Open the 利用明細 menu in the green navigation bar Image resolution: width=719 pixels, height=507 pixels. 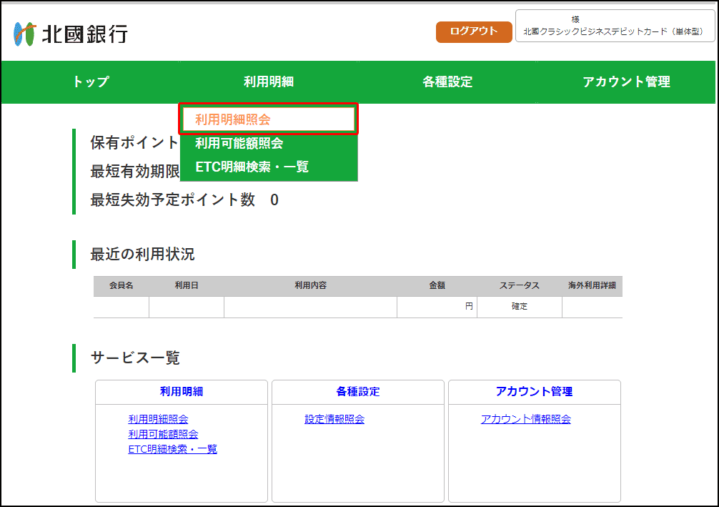[x=269, y=82]
